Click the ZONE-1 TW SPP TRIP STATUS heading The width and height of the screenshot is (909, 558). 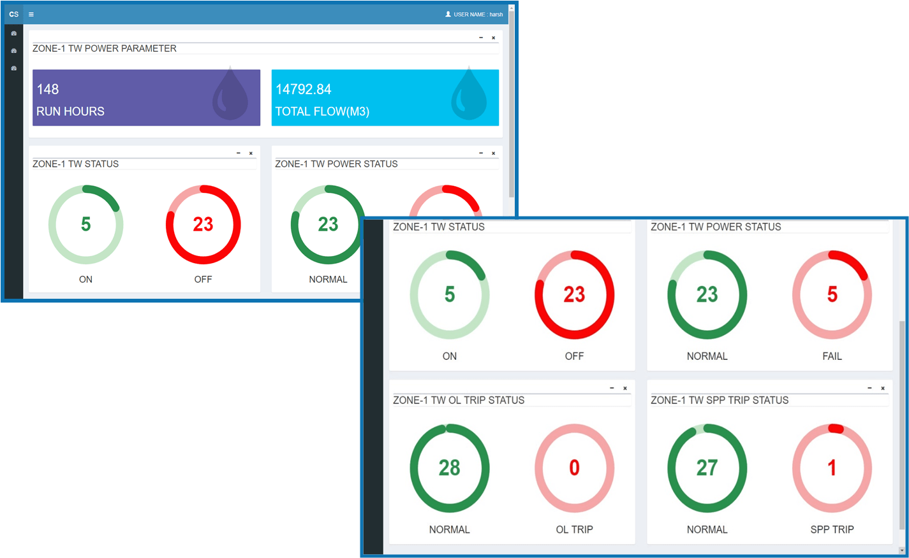tap(720, 400)
